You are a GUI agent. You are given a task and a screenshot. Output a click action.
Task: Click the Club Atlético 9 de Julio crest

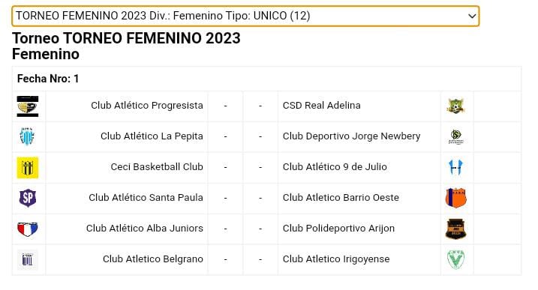[456, 167]
